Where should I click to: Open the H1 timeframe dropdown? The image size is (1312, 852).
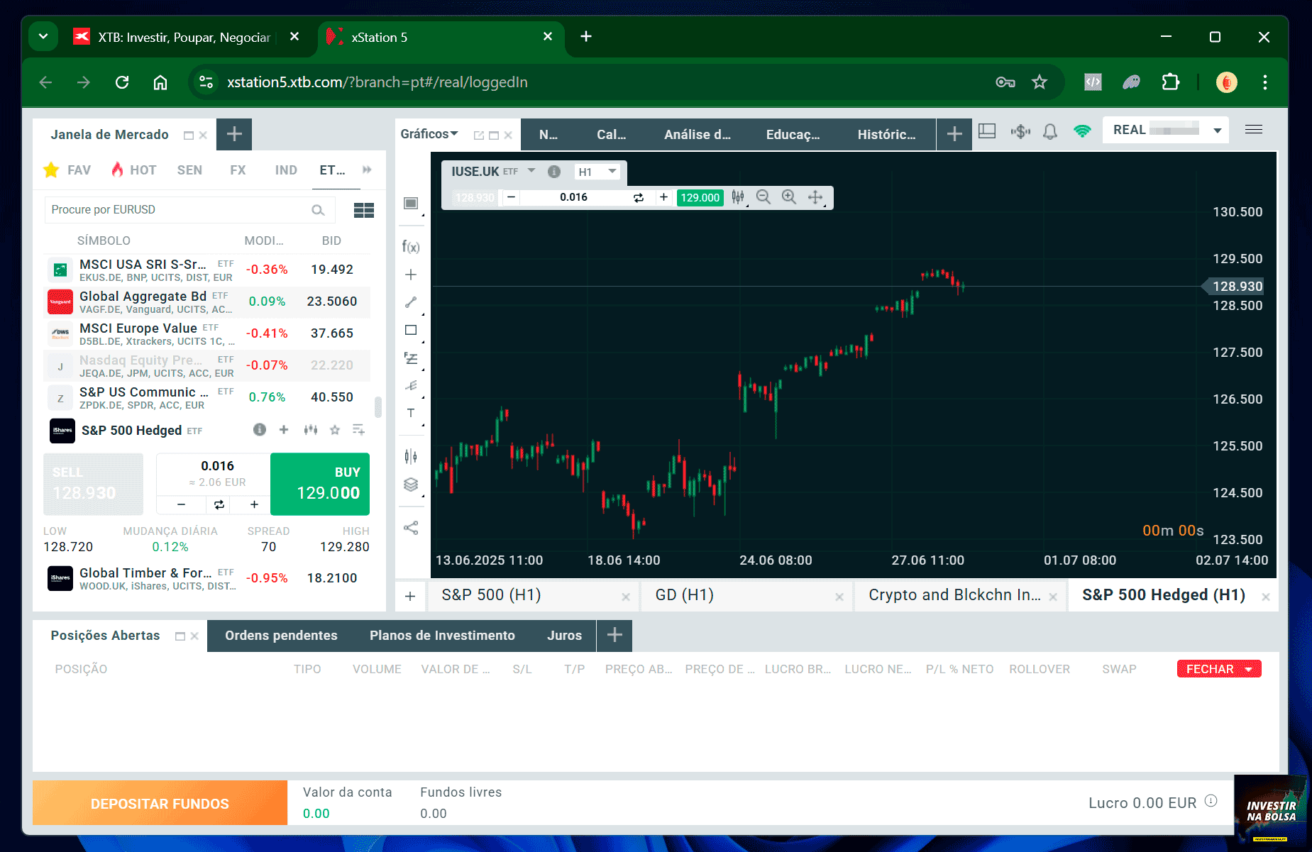[x=597, y=172]
